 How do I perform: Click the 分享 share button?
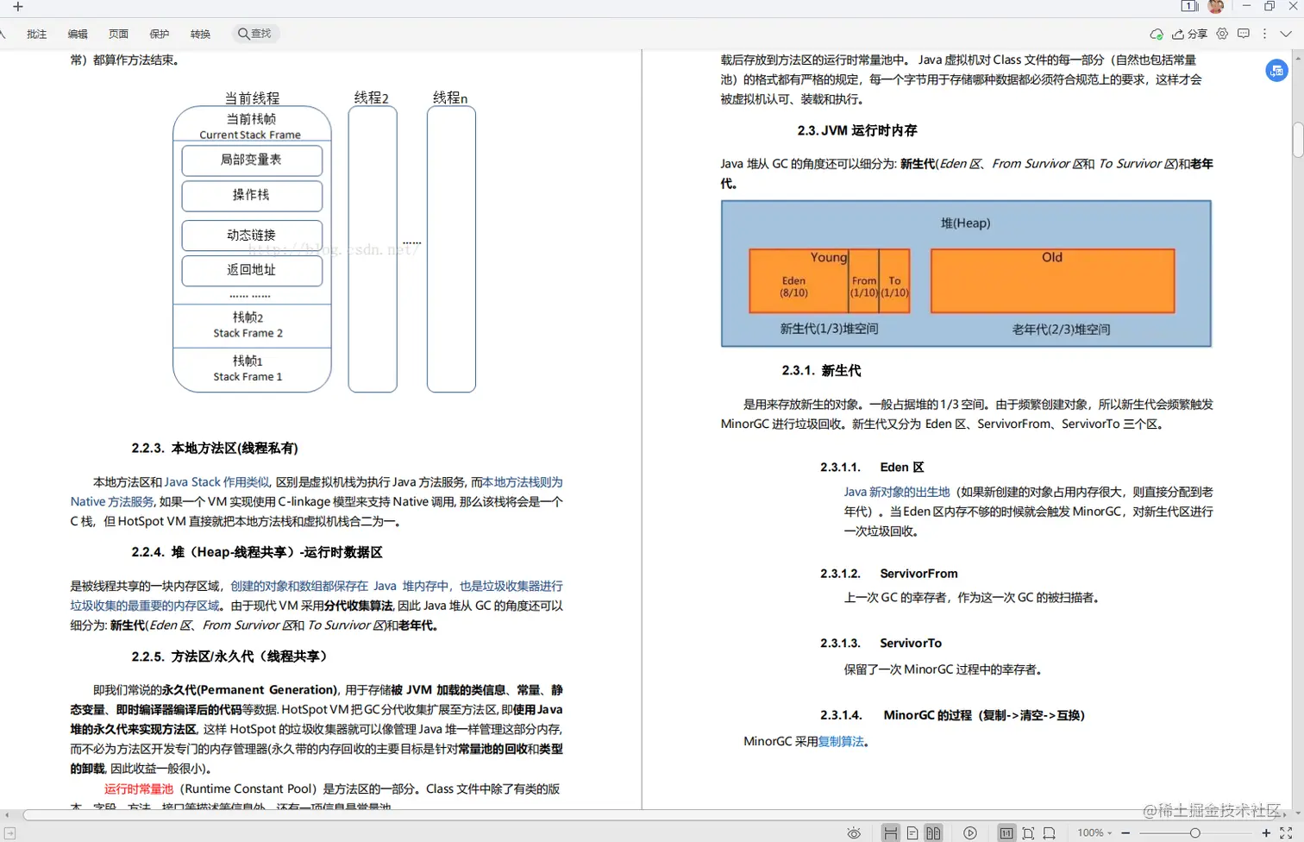click(1191, 34)
